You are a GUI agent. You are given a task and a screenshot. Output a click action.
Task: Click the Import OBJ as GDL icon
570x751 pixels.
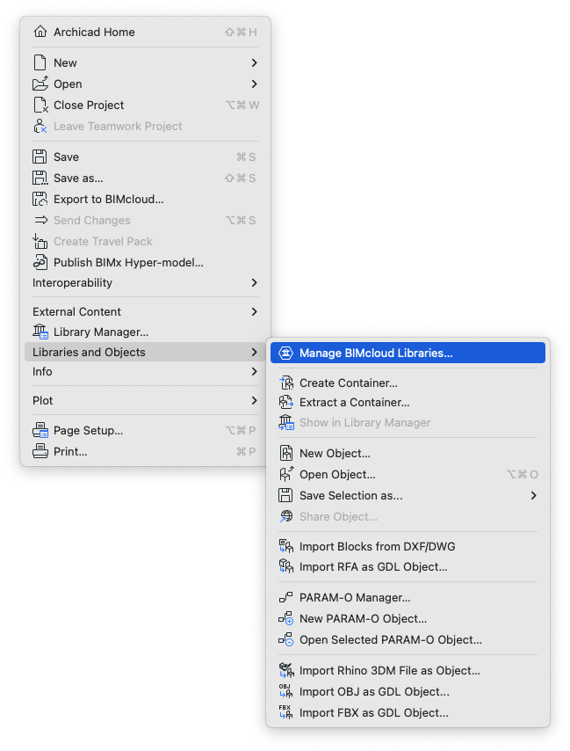(286, 691)
